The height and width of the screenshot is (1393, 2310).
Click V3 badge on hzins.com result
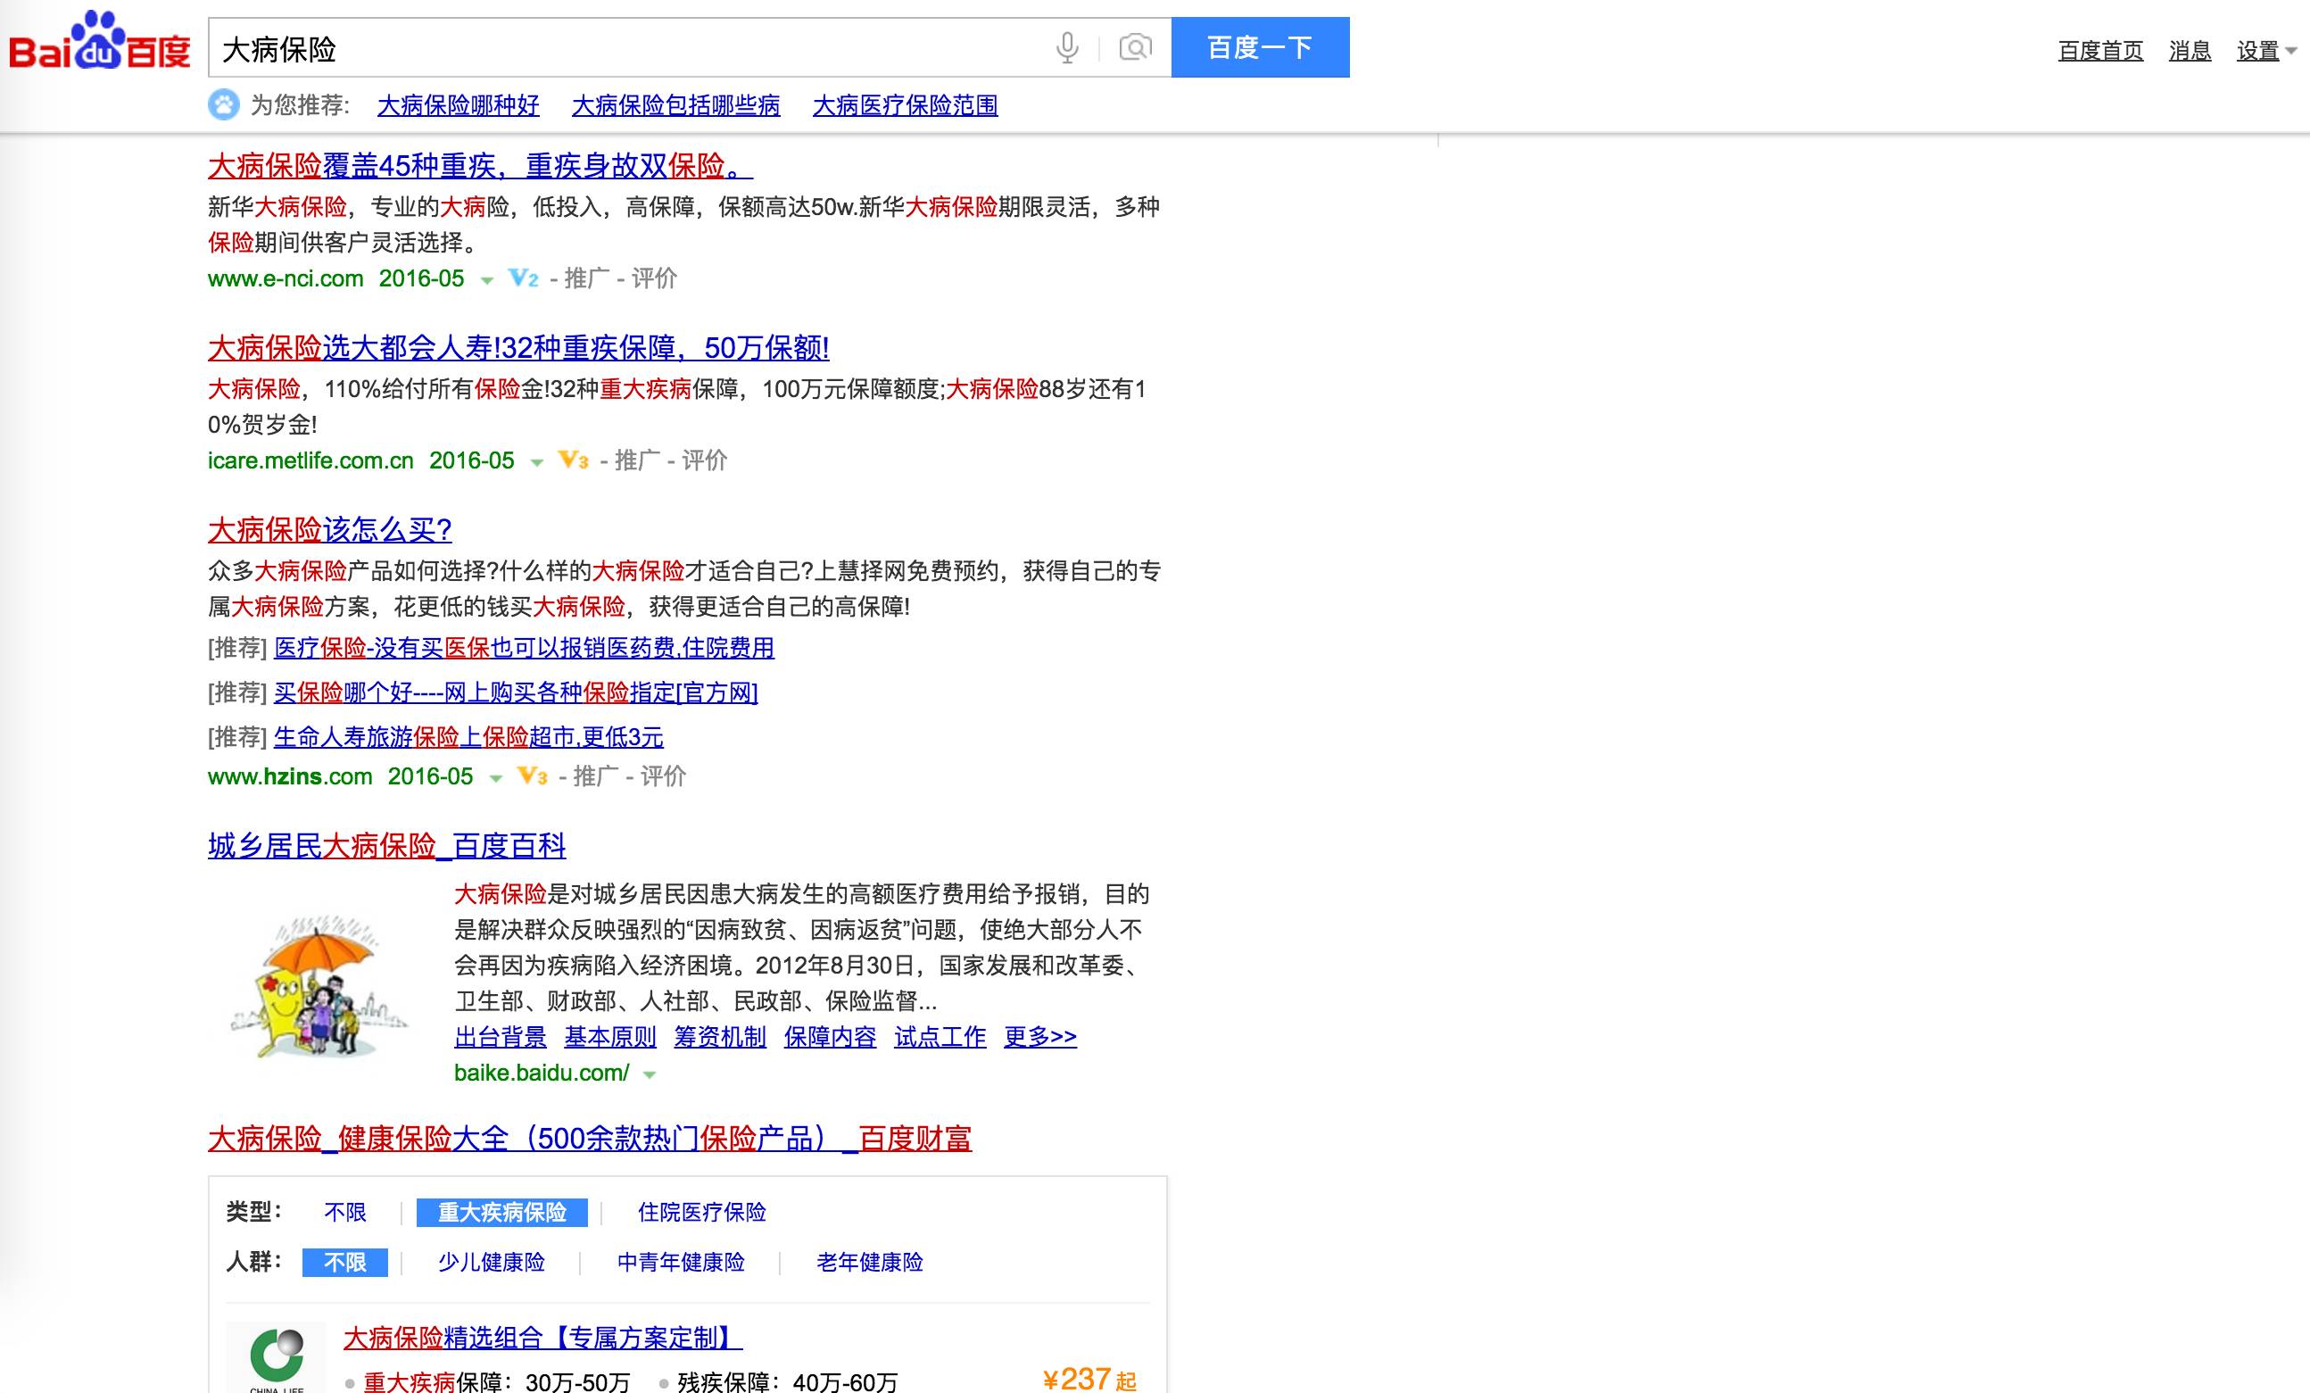pyautogui.click(x=533, y=776)
